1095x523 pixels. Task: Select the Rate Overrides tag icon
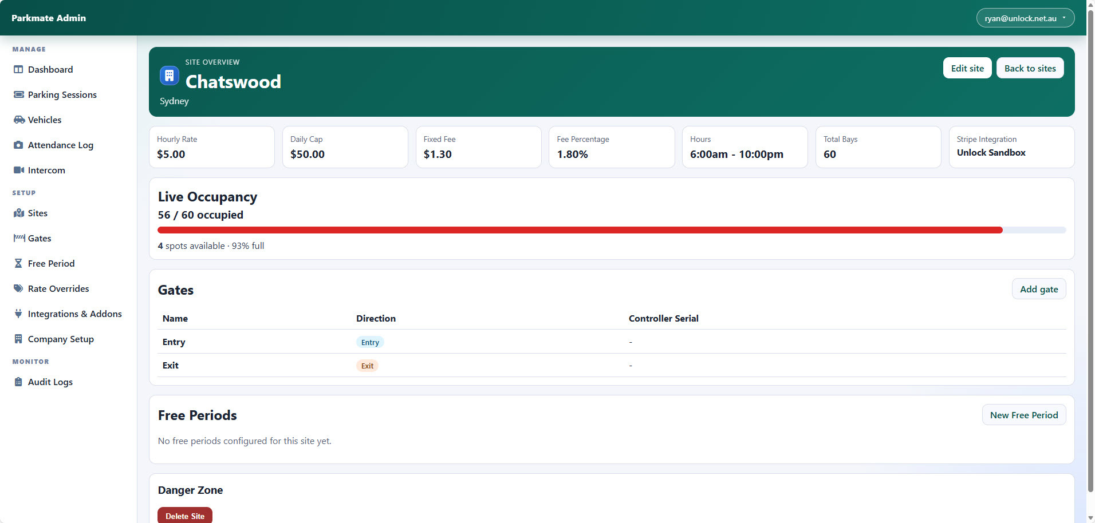tap(18, 288)
